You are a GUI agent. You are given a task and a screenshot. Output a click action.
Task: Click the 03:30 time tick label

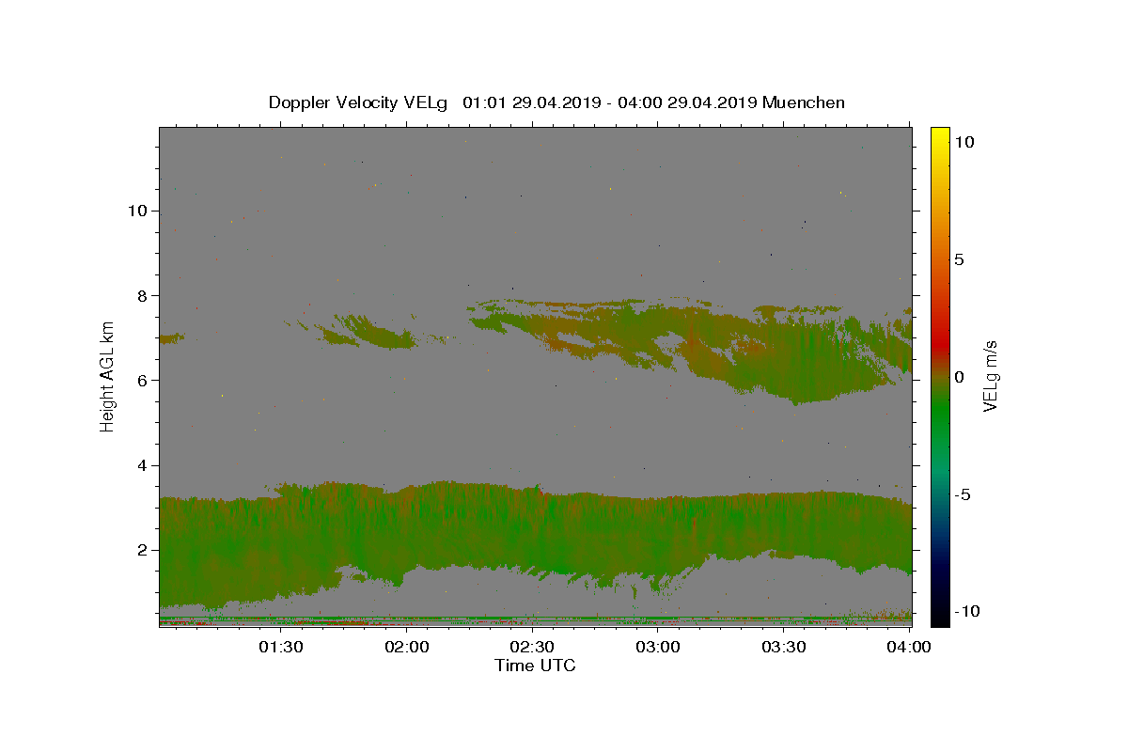783,647
